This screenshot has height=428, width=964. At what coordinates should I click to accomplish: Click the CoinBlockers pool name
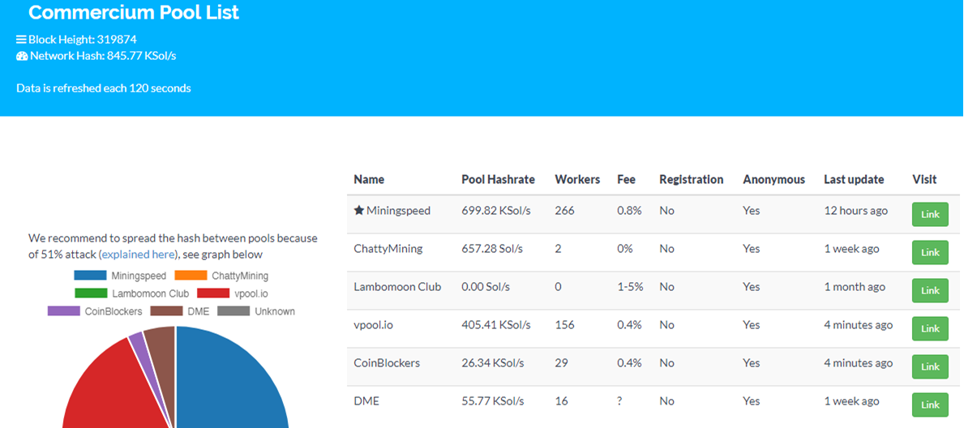[x=387, y=363]
